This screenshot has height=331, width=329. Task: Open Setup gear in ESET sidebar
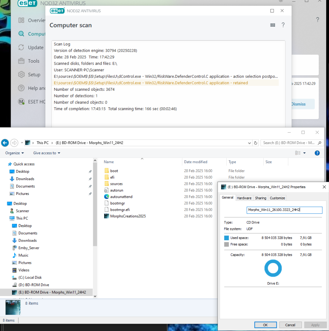pos(21,74)
